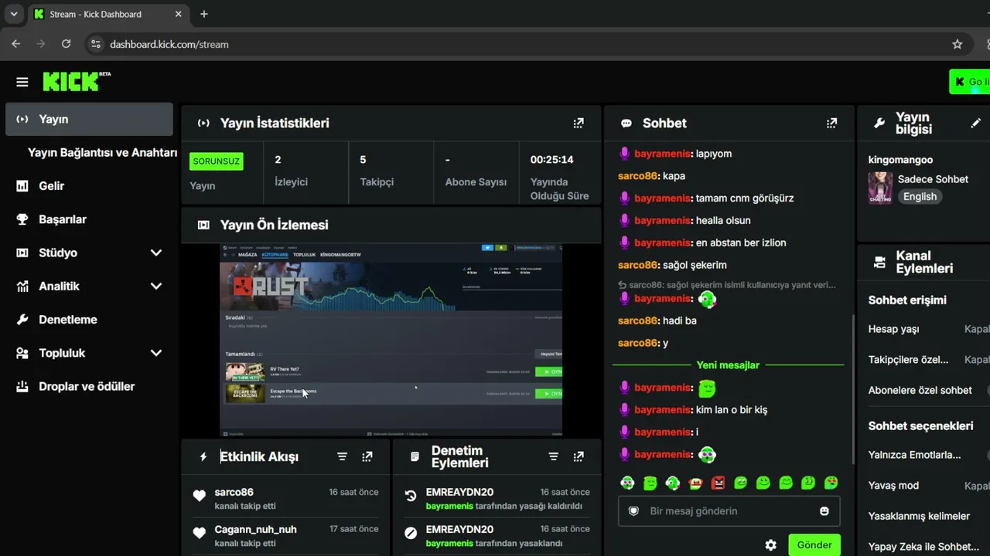This screenshot has width=990, height=556.
Task: Click the SORUNSUZ stream status badge
Action: click(x=217, y=161)
